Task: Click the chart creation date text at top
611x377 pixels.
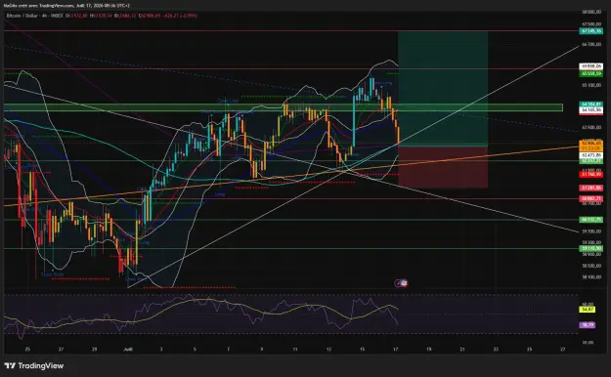Action: tap(66, 6)
